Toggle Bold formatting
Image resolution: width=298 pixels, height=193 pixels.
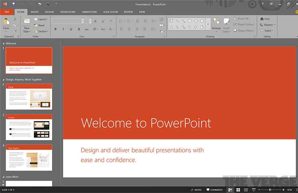(x=56, y=29)
